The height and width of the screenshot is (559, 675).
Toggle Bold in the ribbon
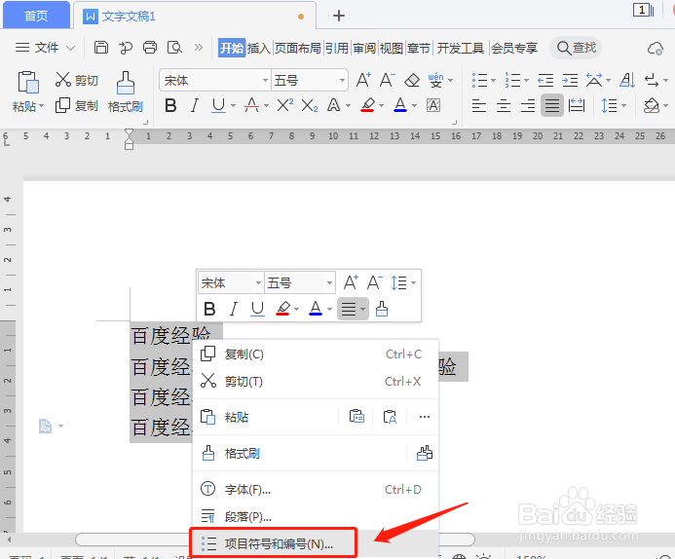[x=170, y=105]
